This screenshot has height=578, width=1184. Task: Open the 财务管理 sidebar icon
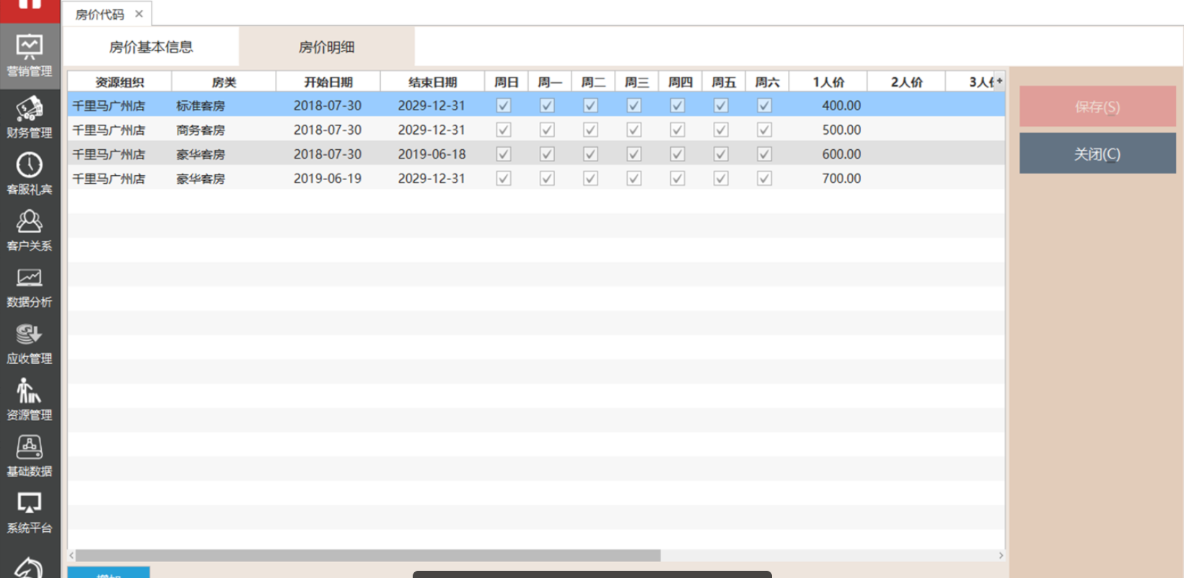pos(29,117)
